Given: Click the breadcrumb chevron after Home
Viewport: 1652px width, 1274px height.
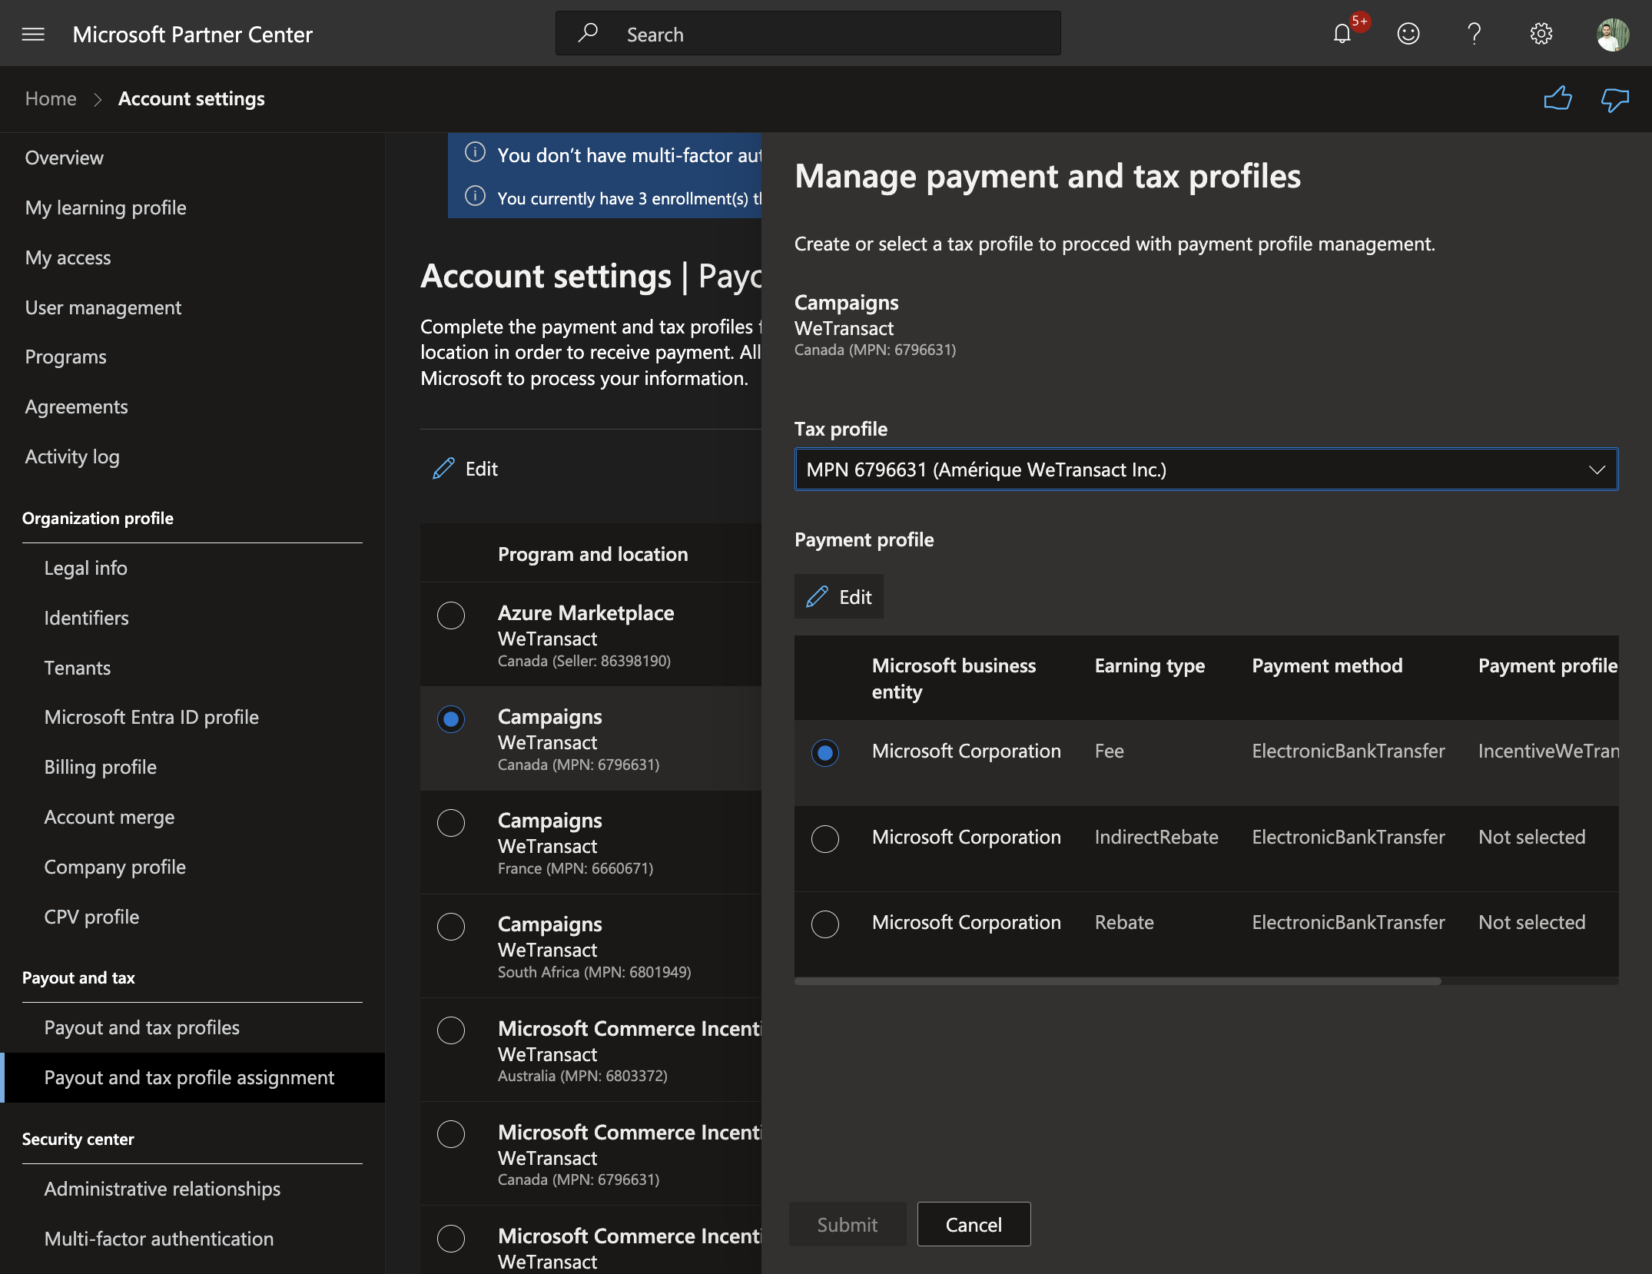Looking at the screenshot, I should point(98,99).
